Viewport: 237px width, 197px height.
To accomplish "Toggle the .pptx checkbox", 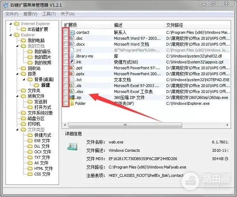I will pyautogui.click(x=66, y=73).
